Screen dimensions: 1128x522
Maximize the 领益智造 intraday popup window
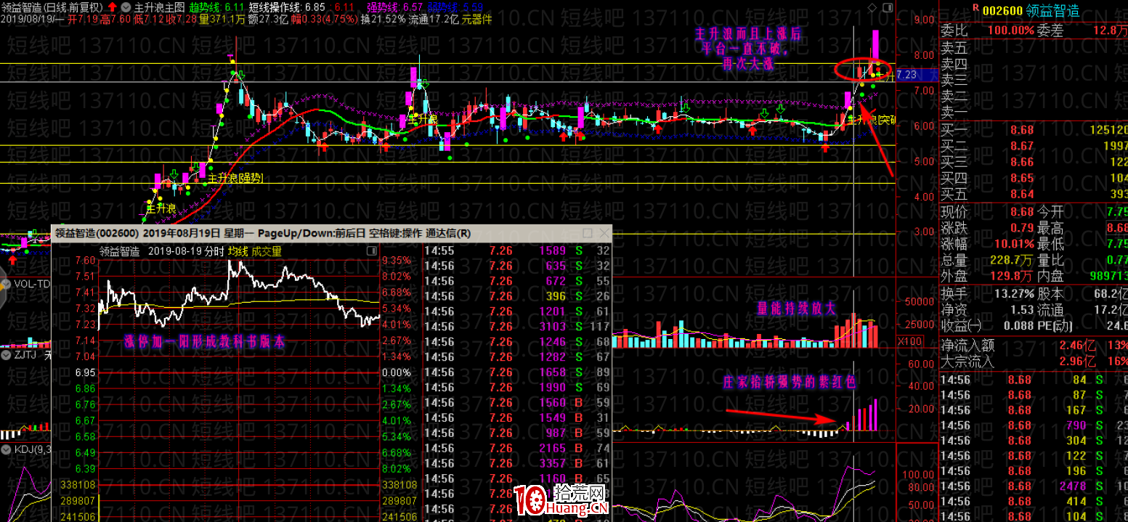588,233
